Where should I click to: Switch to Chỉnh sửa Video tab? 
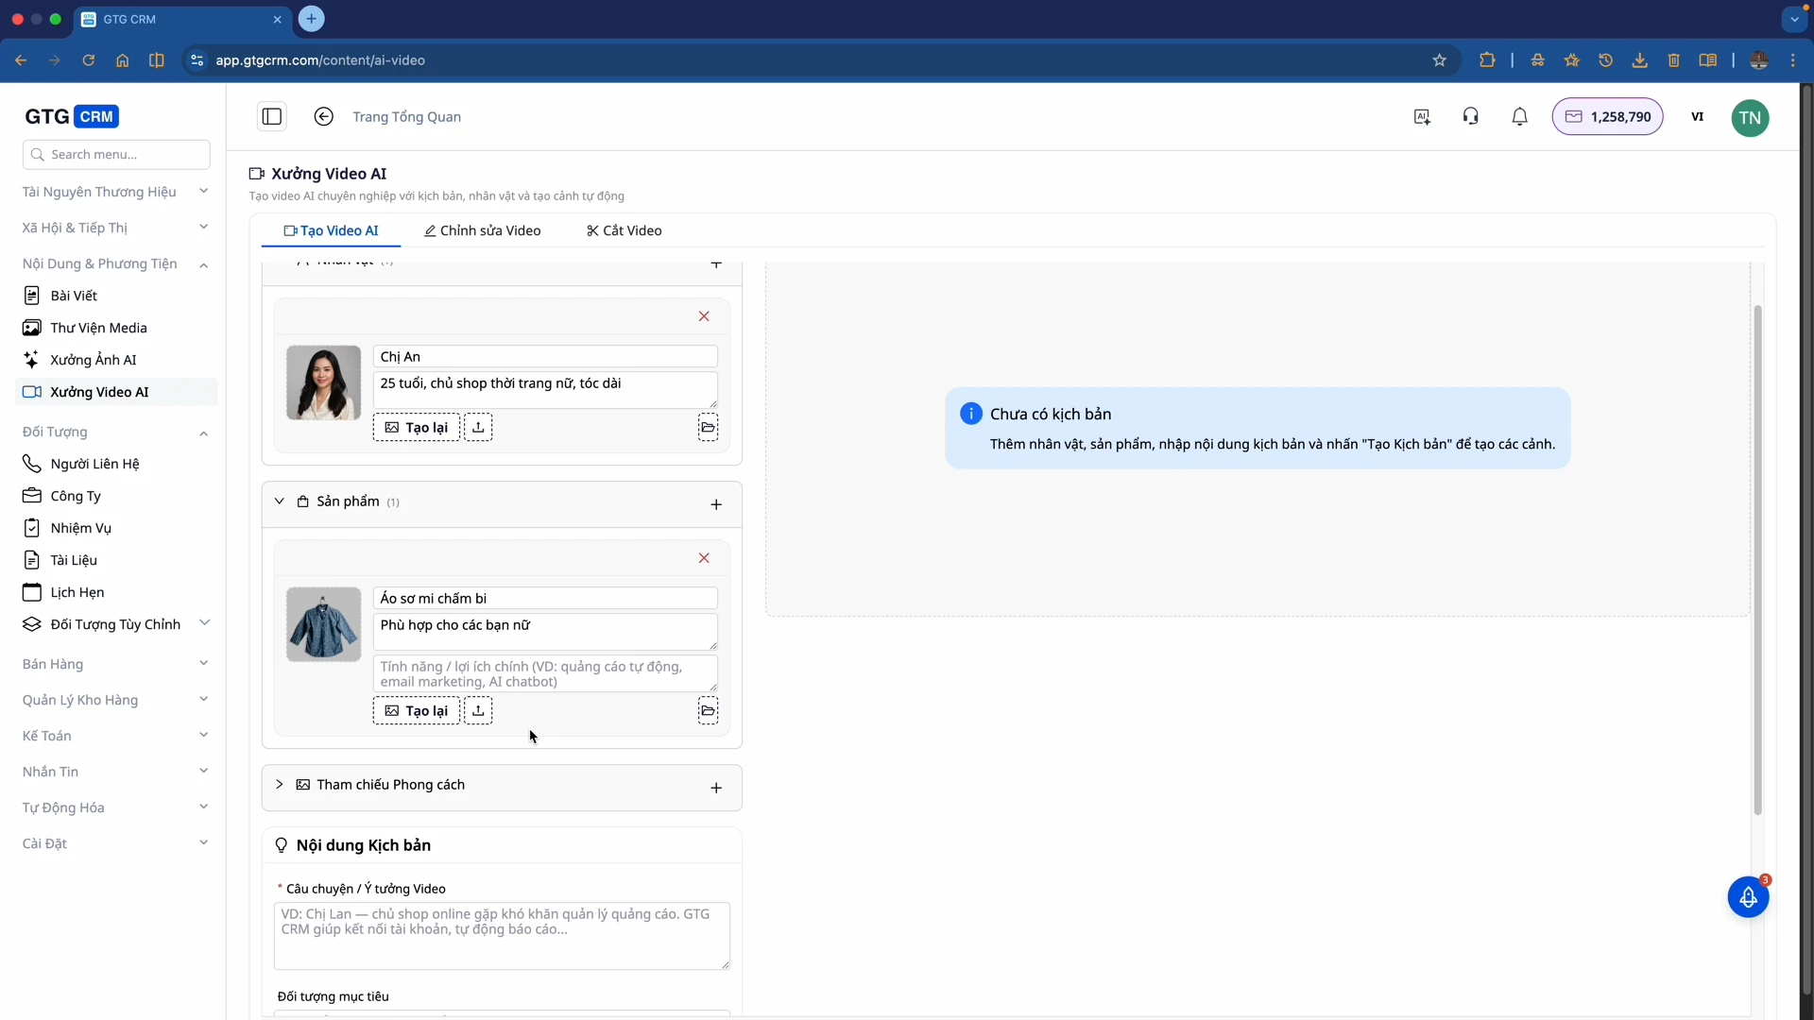click(483, 230)
